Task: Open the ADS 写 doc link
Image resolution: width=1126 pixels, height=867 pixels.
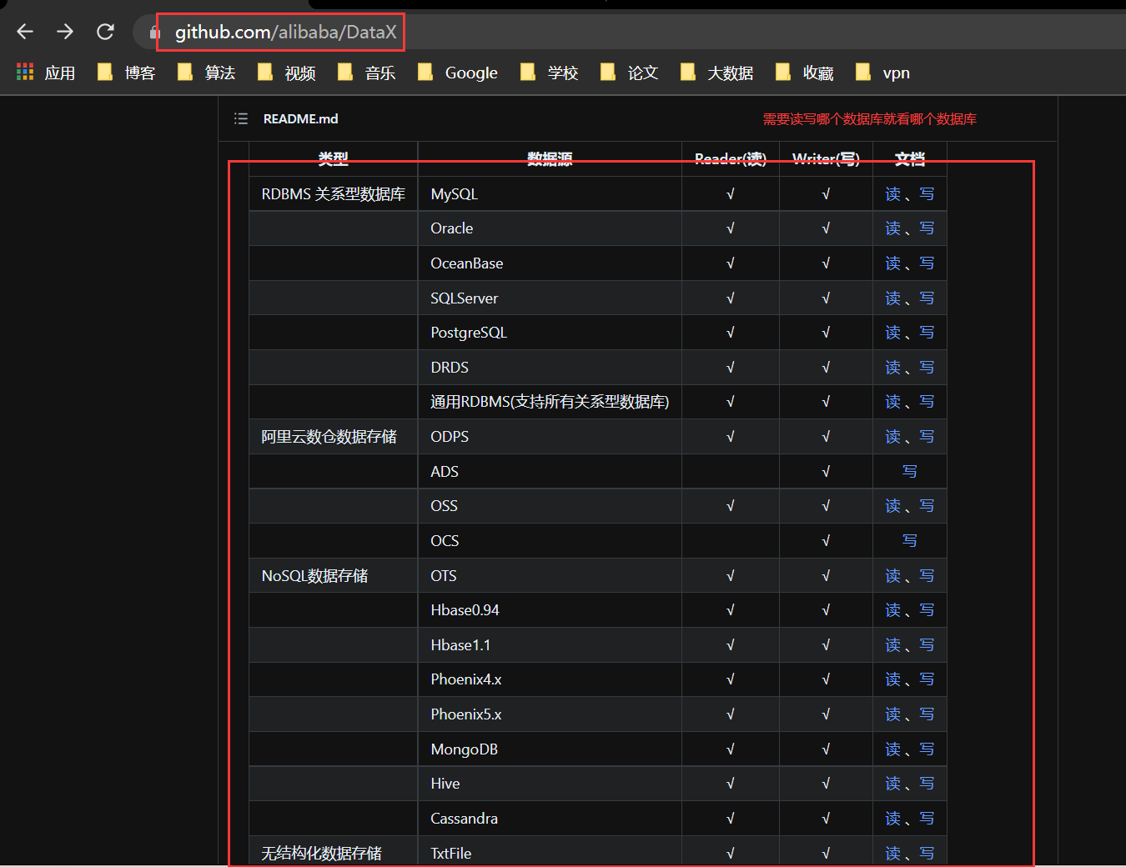Action: point(910,472)
